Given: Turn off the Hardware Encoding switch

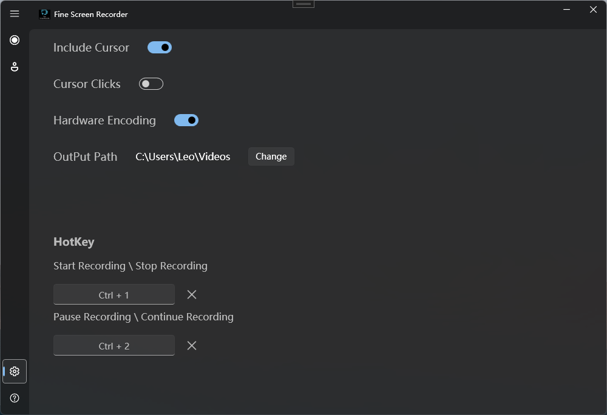Looking at the screenshot, I should pos(186,120).
